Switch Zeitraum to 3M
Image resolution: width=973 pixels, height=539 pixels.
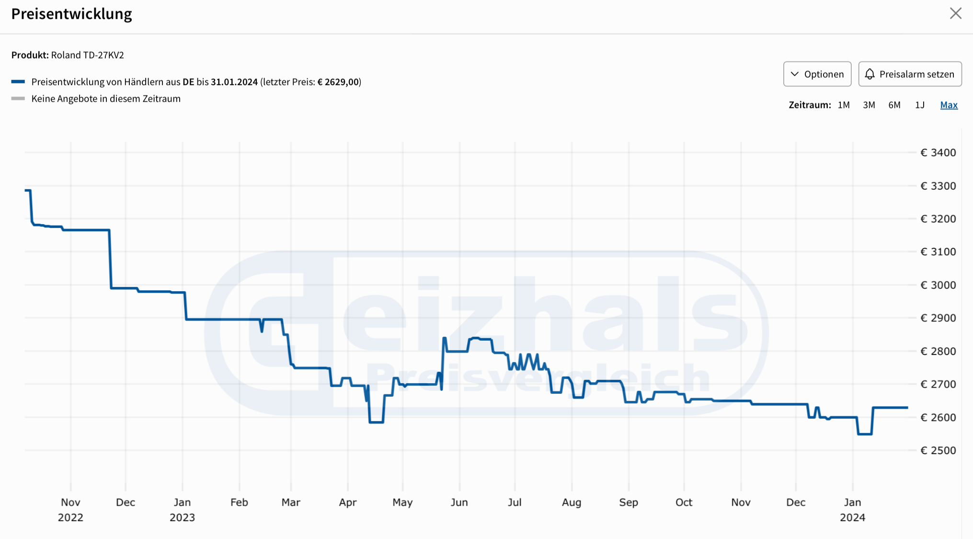[869, 105]
